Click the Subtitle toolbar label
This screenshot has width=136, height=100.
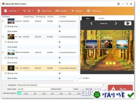[x=63, y=11]
